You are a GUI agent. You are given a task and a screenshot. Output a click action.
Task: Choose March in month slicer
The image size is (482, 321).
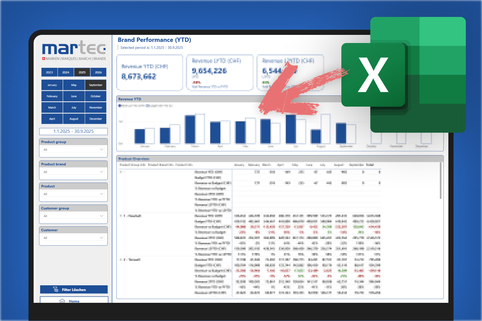[52, 107]
